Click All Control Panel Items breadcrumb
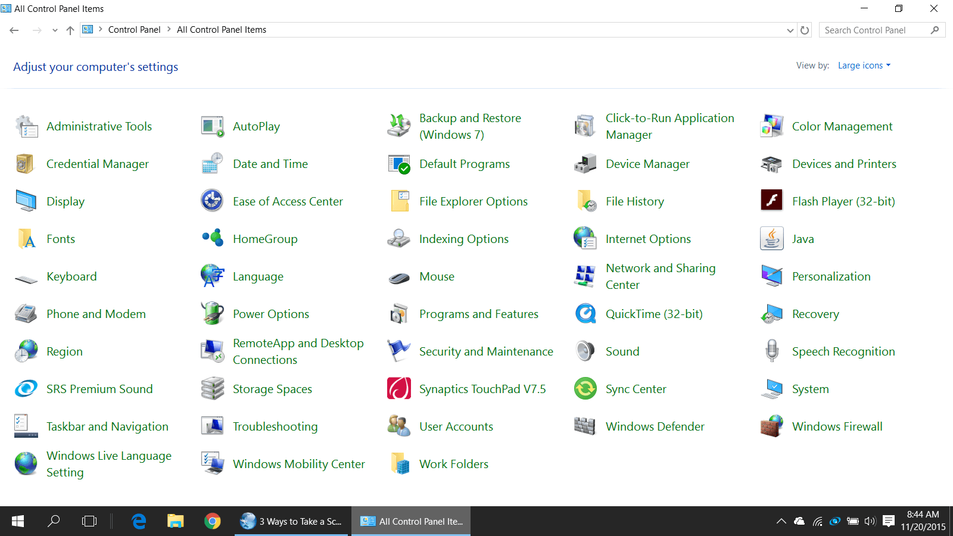 (222, 30)
